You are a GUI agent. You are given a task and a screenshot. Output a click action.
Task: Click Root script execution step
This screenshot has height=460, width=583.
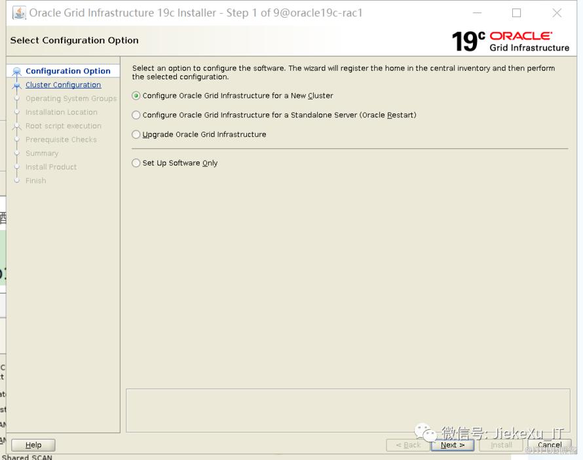coord(63,126)
